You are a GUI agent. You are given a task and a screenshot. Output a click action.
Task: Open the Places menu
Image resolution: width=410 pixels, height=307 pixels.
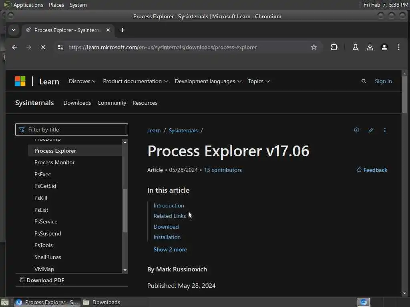point(56,5)
